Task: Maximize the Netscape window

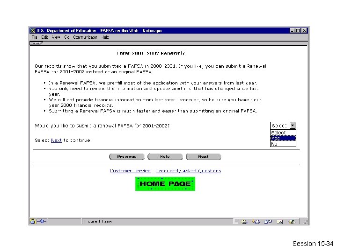Action: point(298,31)
